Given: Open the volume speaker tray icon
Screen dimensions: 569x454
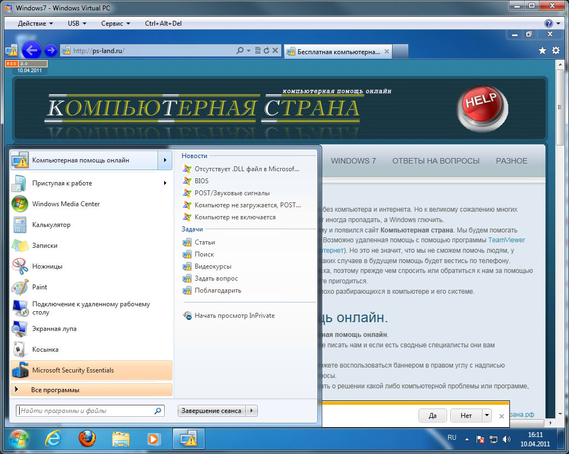Looking at the screenshot, I should tap(506, 439).
